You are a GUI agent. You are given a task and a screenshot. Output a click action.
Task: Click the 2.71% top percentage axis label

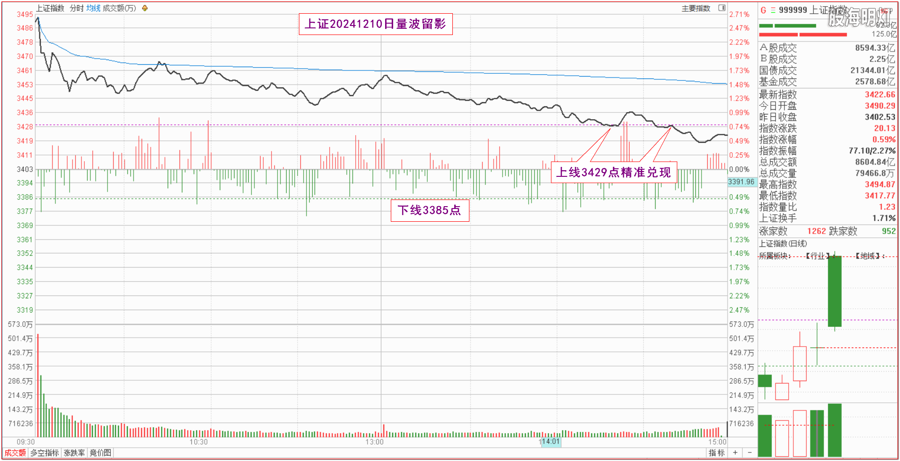(x=739, y=14)
